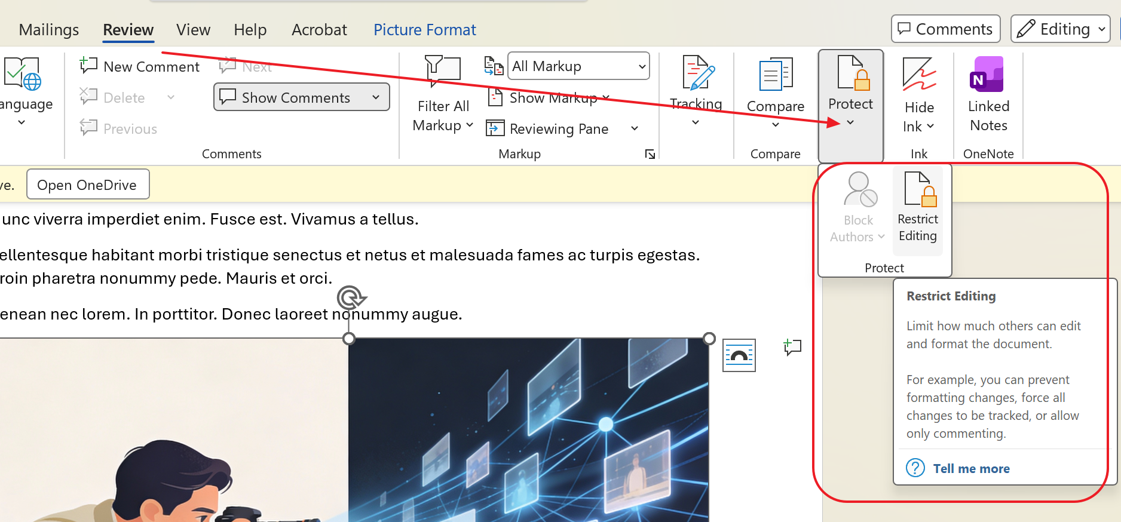Click the Linked Notes OneNote icon
1121x522 pixels.
pyautogui.click(x=988, y=75)
